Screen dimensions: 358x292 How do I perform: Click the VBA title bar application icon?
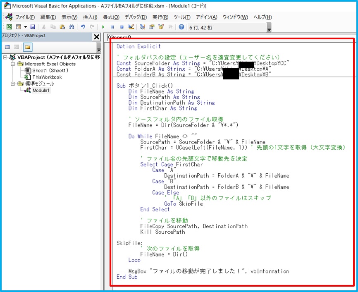[7, 6]
